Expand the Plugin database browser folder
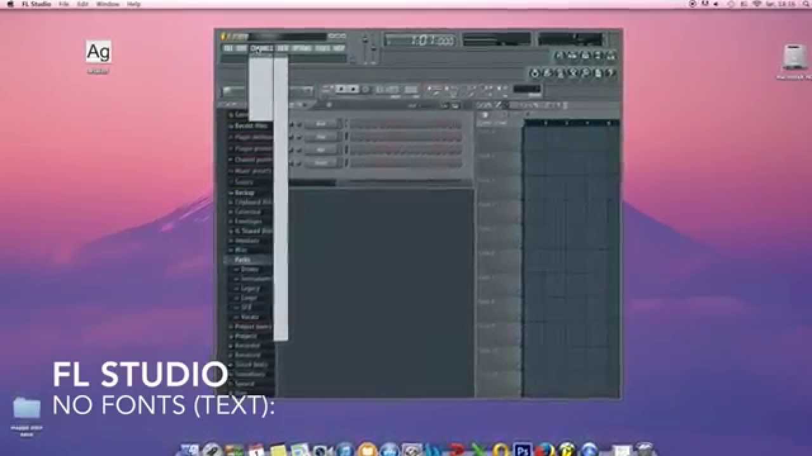This screenshot has width=812, height=456. [x=251, y=137]
